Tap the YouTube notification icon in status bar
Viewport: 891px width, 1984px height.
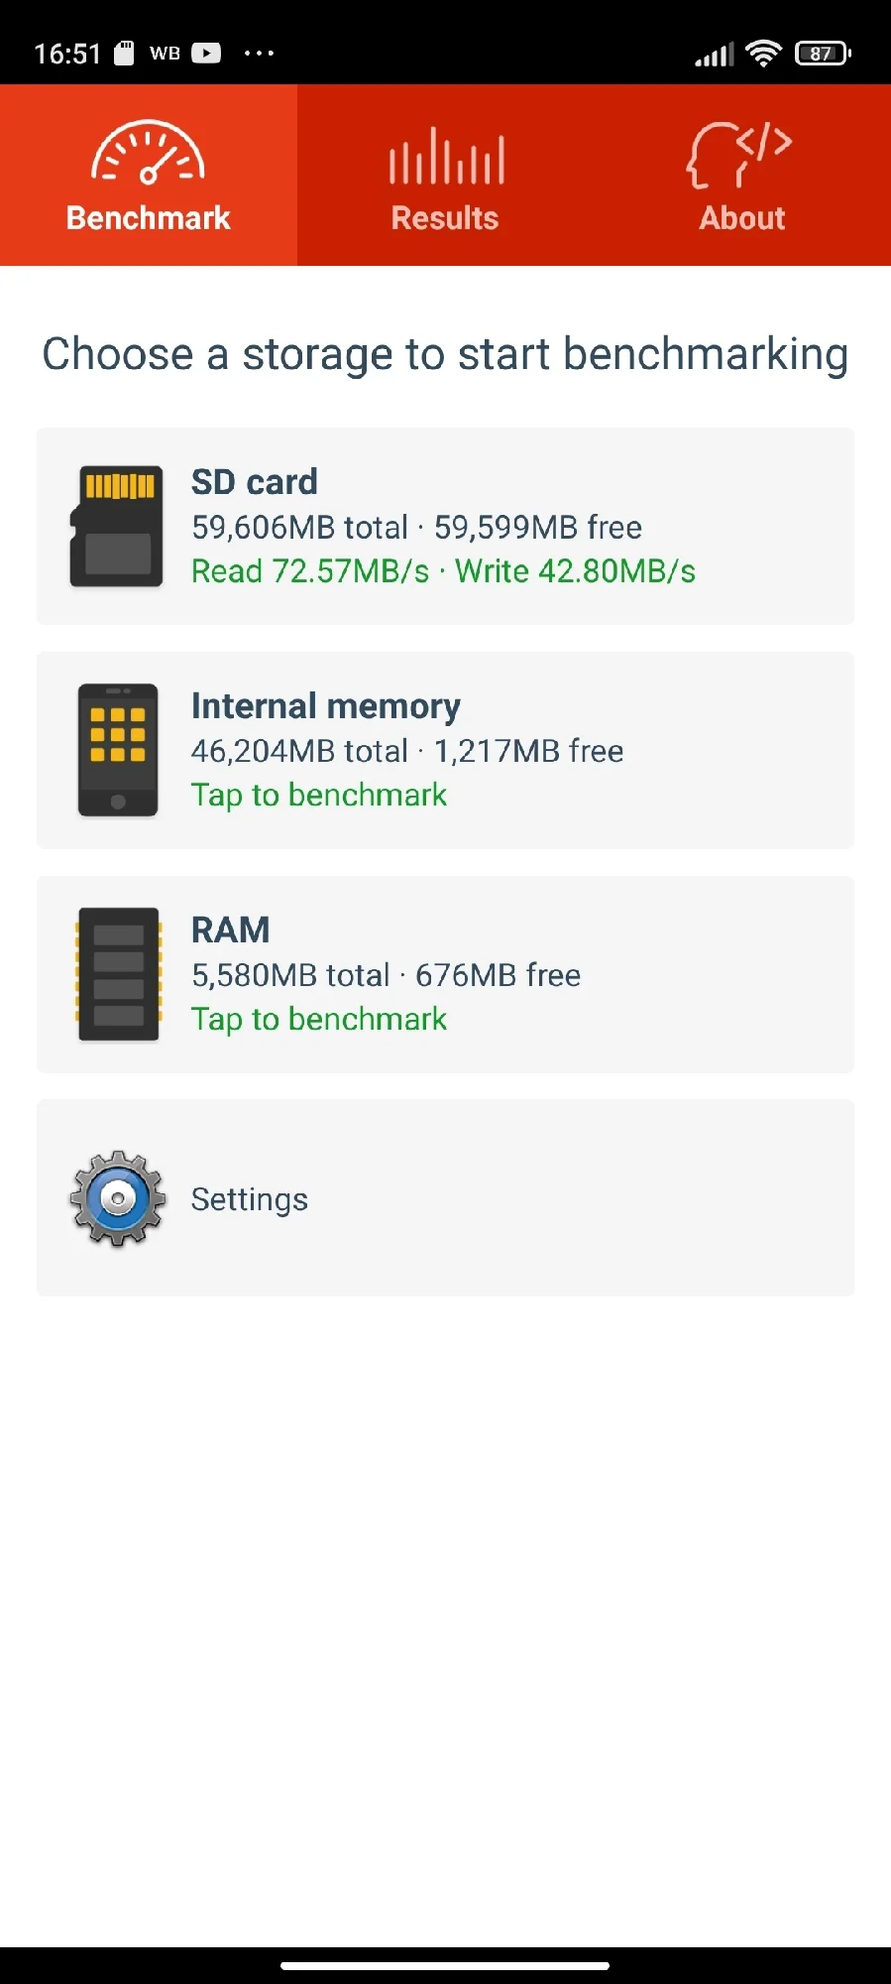pyautogui.click(x=206, y=53)
